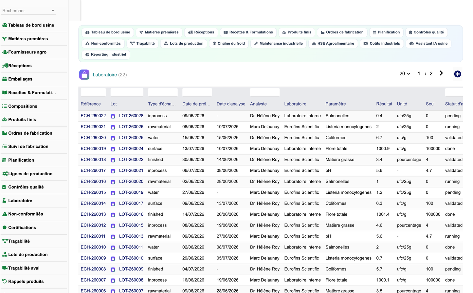Click the Lot column filter field
Screen dimensions: 473x293
pos(127,92)
